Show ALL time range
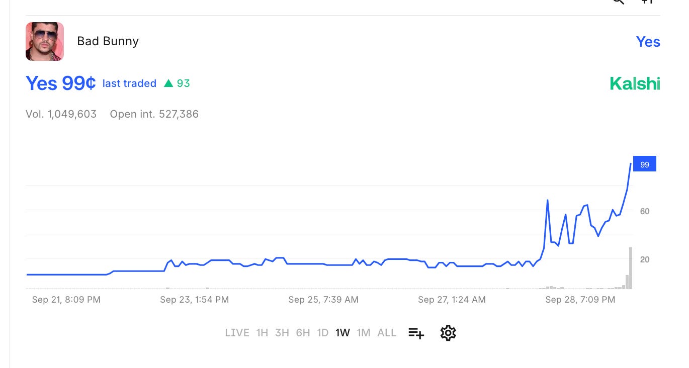689x368 pixels. 387,333
